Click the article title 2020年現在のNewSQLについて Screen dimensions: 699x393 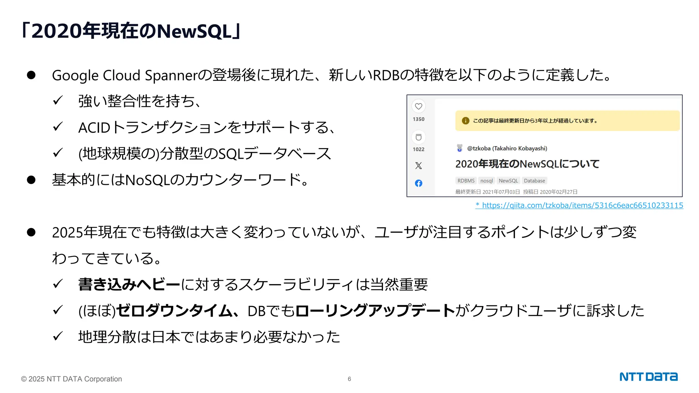[527, 164]
